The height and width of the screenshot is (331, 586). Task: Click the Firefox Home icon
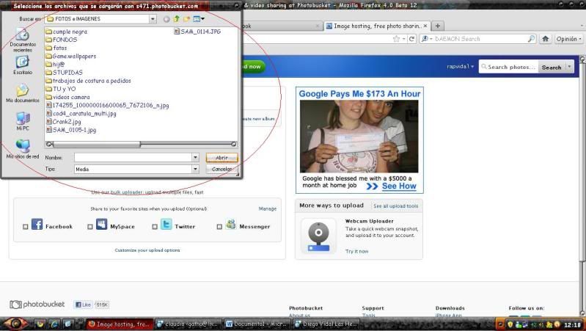coord(545,39)
